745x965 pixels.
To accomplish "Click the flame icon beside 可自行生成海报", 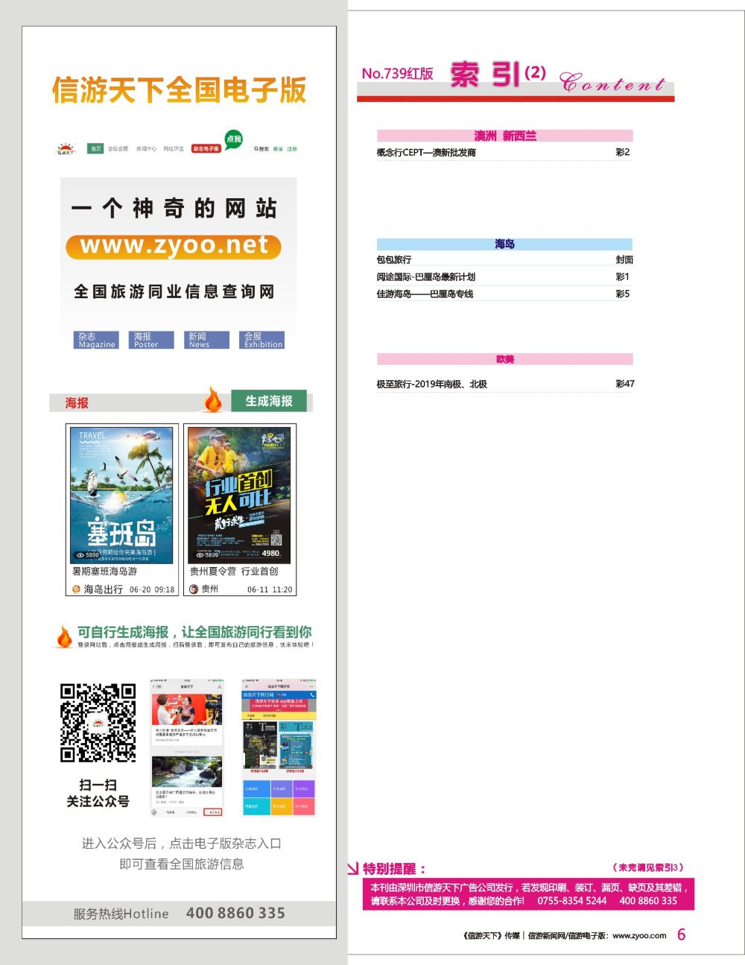I will tap(64, 636).
